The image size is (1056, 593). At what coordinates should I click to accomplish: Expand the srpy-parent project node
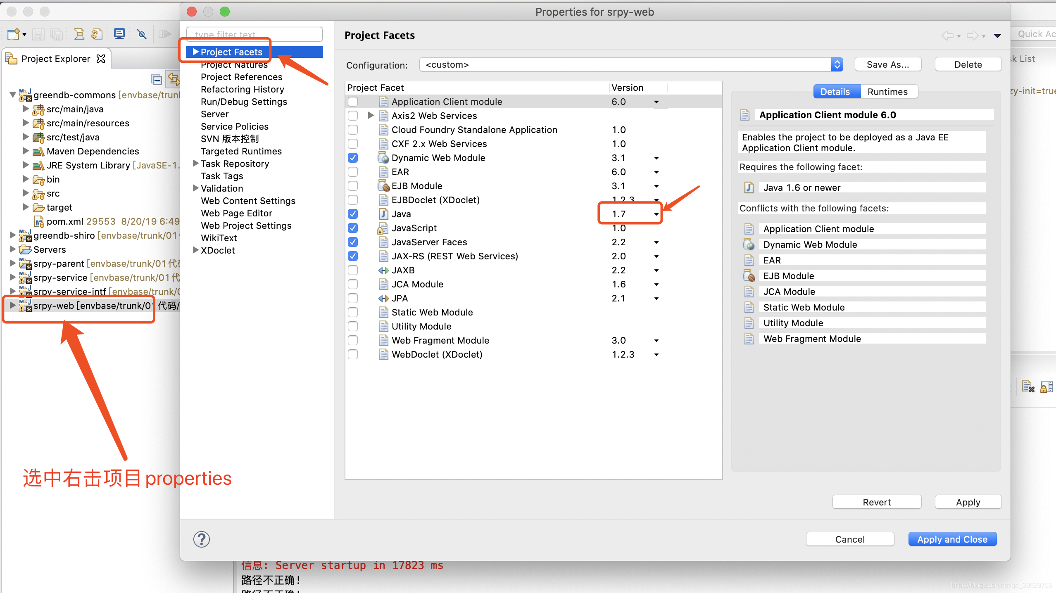pyautogui.click(x=12, y=263)
